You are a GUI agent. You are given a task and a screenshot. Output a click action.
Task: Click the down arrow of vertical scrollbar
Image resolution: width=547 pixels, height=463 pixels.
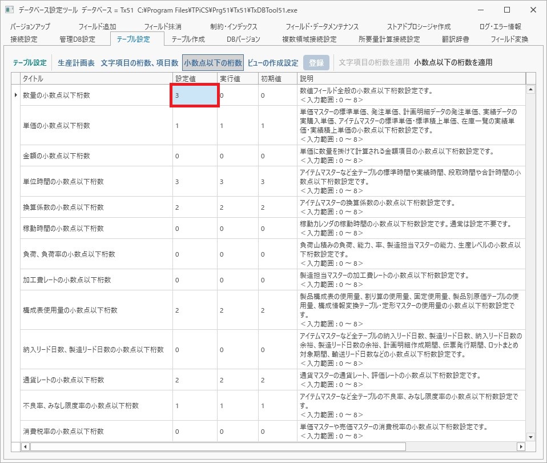(x=530, y=437)
